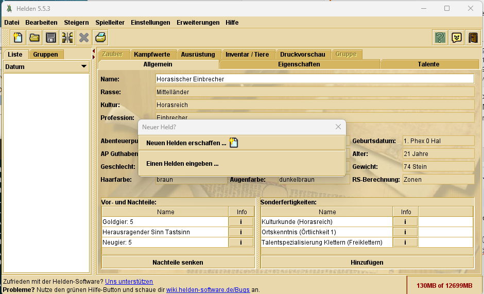The height and width of the screenshot is (294, 484).
Task: Click the Kultur field showing Horasreich
Action: coord(315,105)
